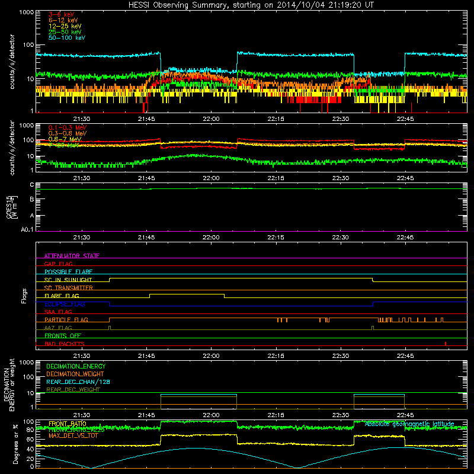Select the 50-100 keV legend label
Viewport: 474px width, 474px height.
tap(67, 38)
